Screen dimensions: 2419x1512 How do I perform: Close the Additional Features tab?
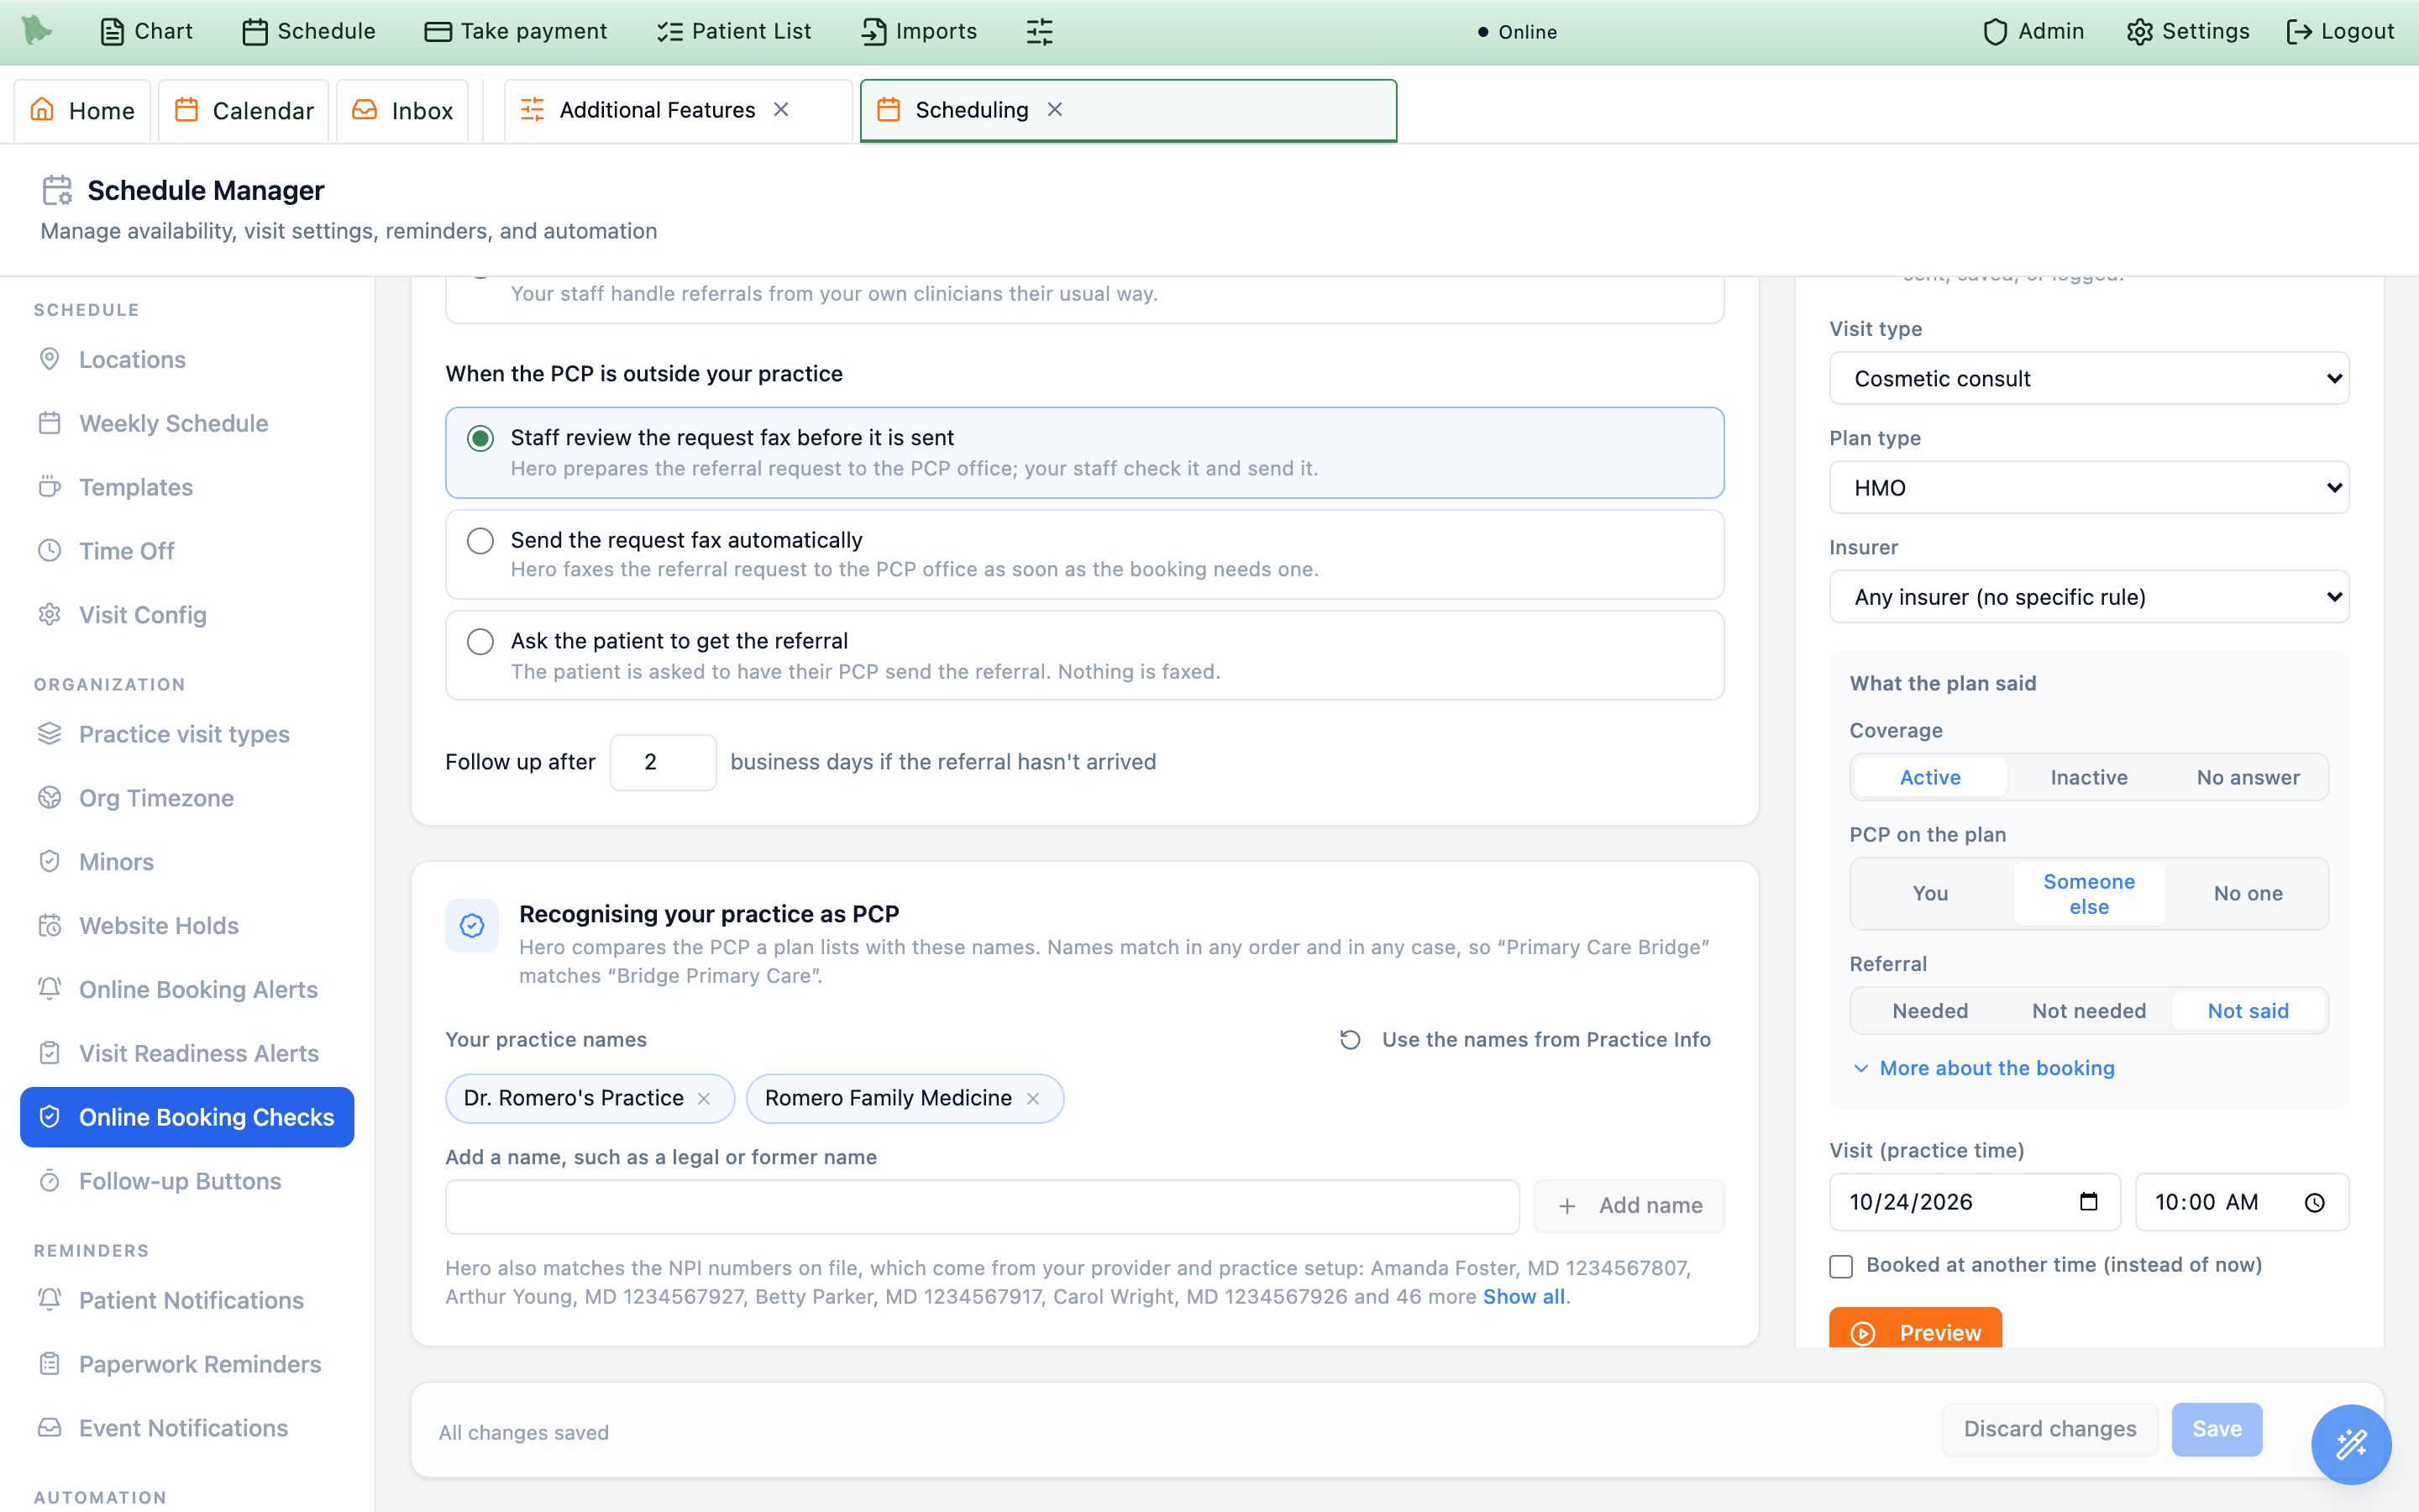[782, 109]
